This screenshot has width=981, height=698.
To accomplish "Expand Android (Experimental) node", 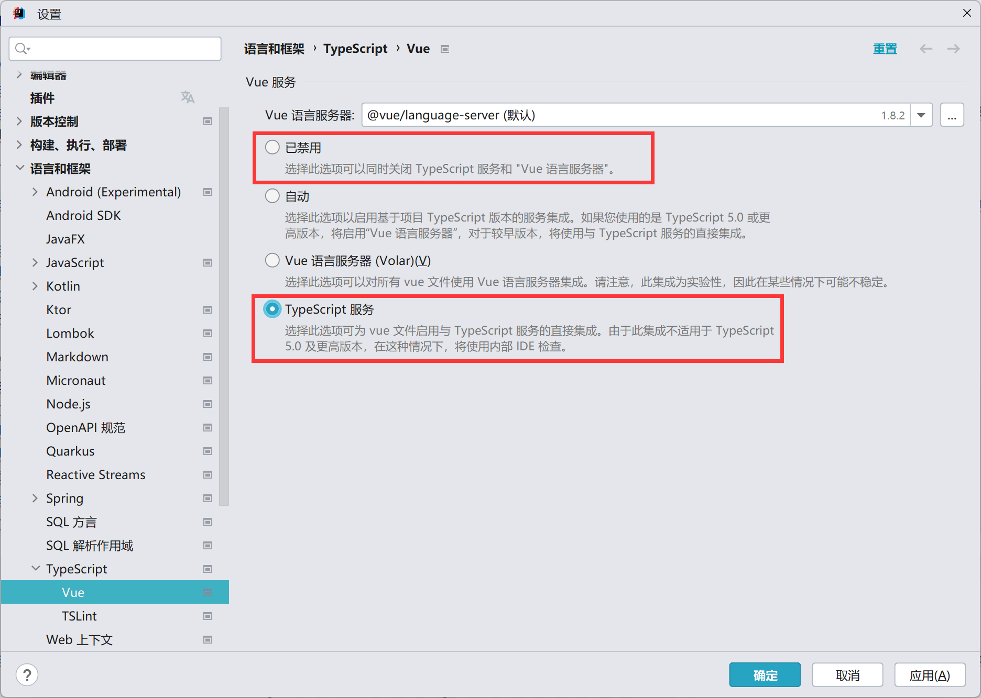I will coord(35,192).
